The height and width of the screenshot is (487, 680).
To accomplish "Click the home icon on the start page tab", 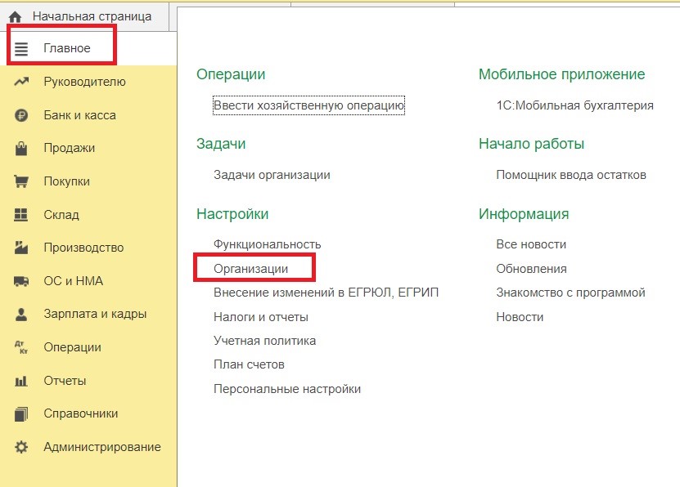I will [15, 17].
